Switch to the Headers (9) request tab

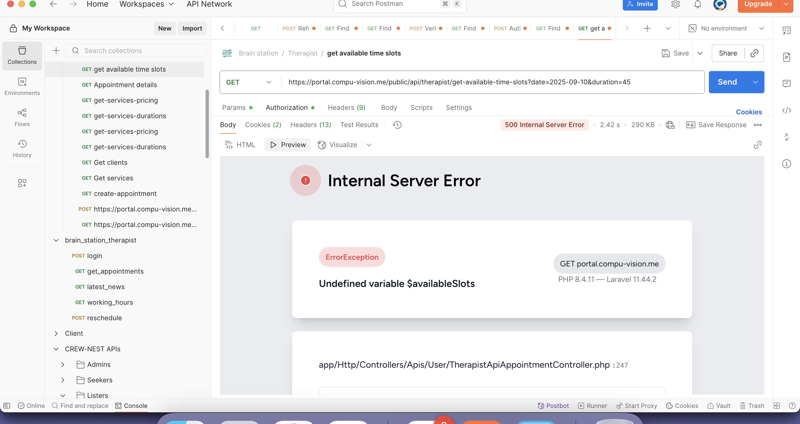point(346,108)
